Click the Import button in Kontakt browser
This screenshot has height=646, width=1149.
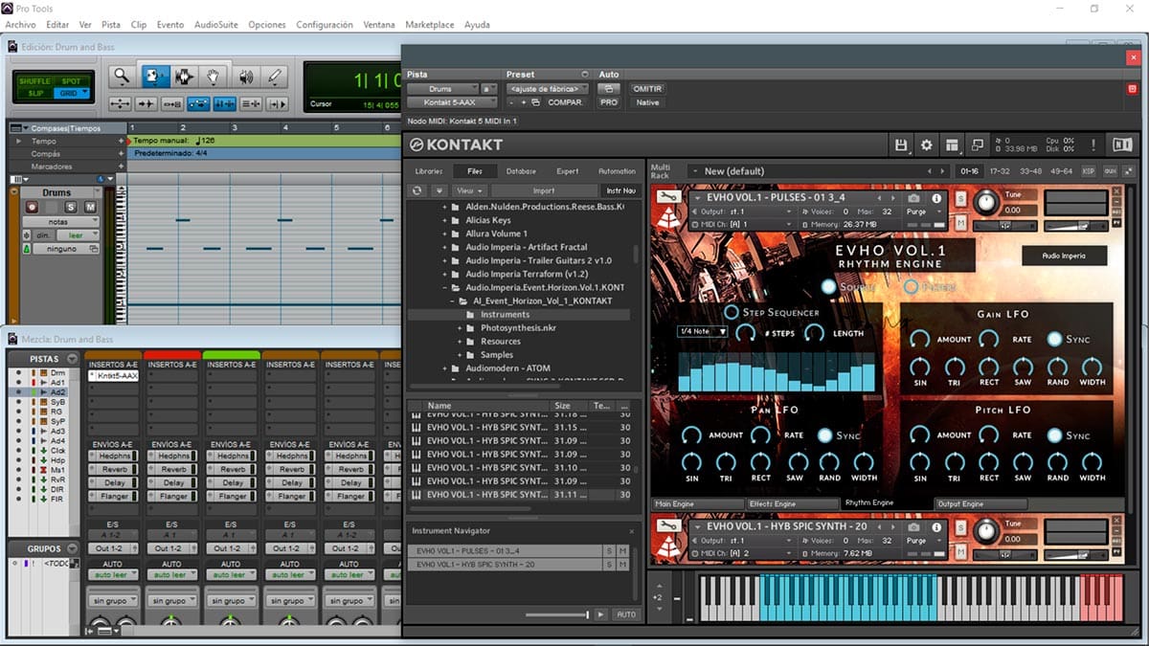tap(543, 190)
